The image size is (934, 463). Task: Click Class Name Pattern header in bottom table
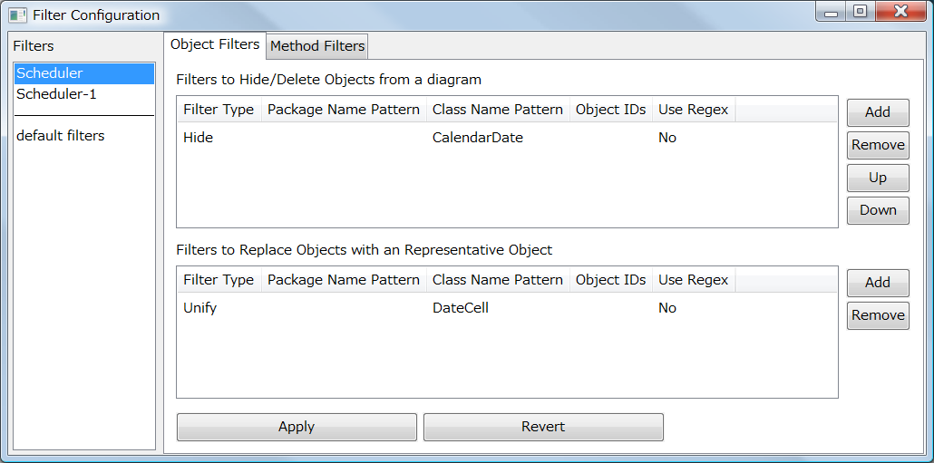tap(497, 280)
